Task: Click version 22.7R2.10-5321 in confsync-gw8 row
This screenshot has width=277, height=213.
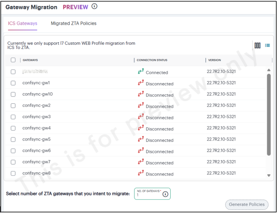Action: click(x=221, y=173)
